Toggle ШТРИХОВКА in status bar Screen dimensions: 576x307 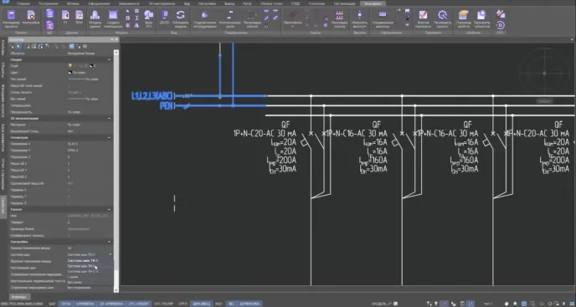250,304
